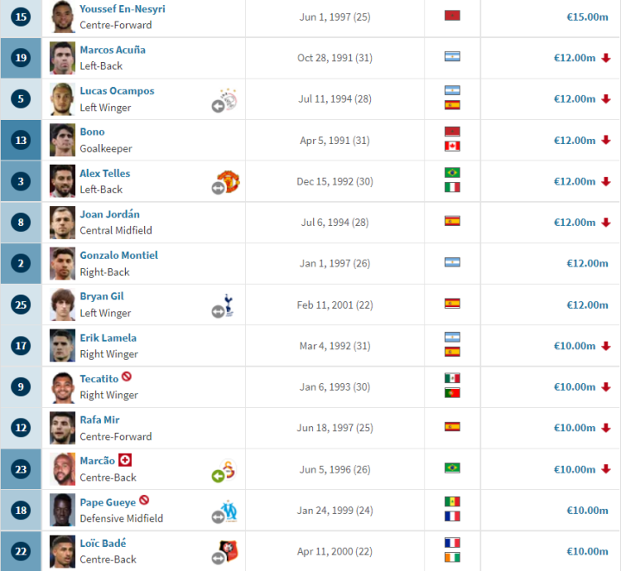Open Youssef En-Nesyri's player profile link
This screenshot has width=621, height=571.
click(122, 9)
